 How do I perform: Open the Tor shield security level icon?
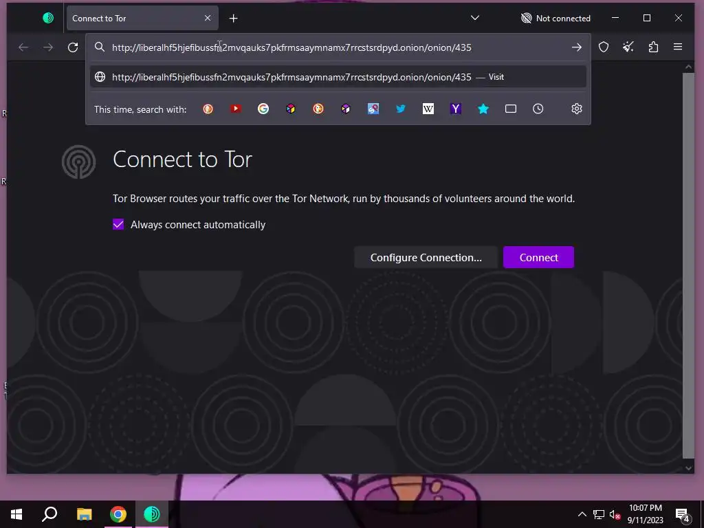coord(604,47)
